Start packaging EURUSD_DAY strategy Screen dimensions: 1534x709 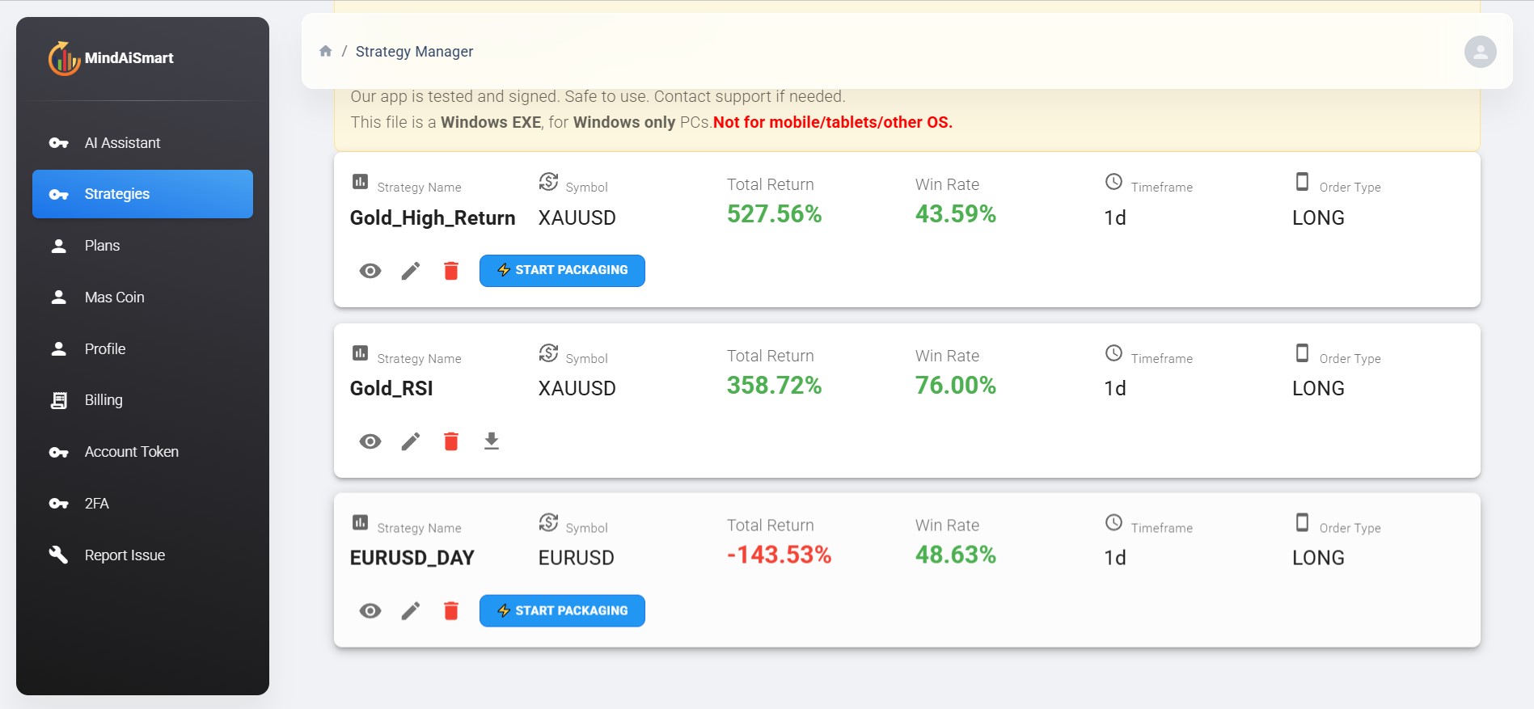coord(562,611)
